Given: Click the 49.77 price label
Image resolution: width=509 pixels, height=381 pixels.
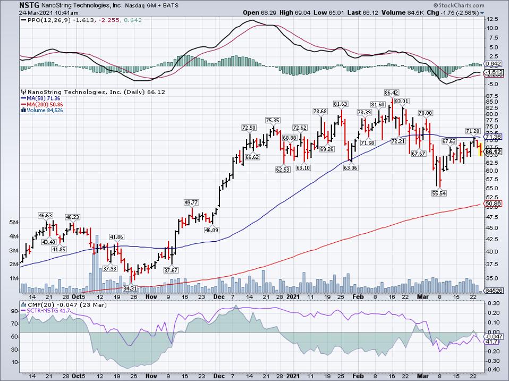Looking at the screenshot, I should (x=191, y=202).
